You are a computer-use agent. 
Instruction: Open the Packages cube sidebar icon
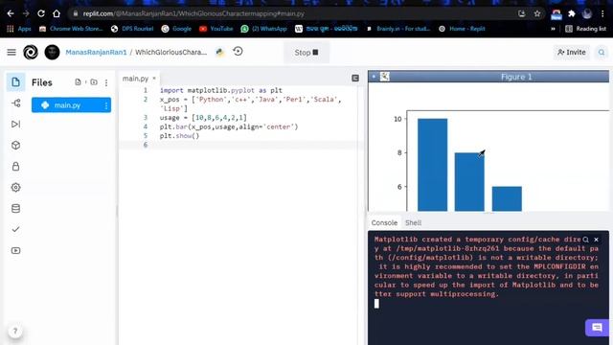(x=15, y=145)
